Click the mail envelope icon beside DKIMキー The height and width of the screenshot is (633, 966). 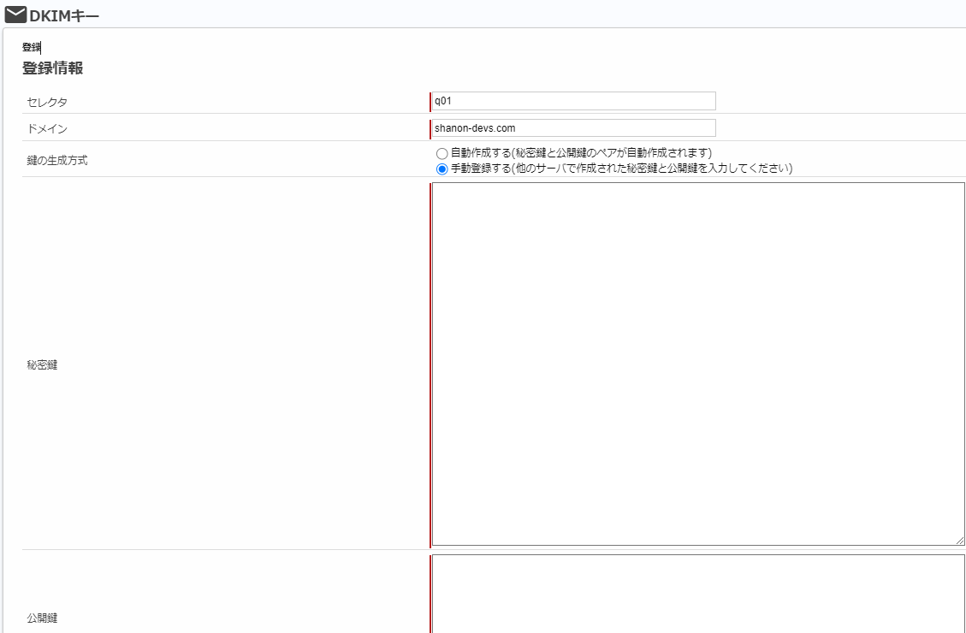tap(15, 15)
